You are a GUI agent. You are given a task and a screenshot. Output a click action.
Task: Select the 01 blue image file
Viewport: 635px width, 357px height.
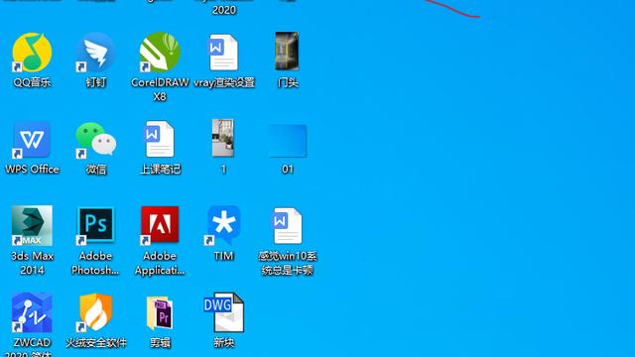[x=288, y=141]
